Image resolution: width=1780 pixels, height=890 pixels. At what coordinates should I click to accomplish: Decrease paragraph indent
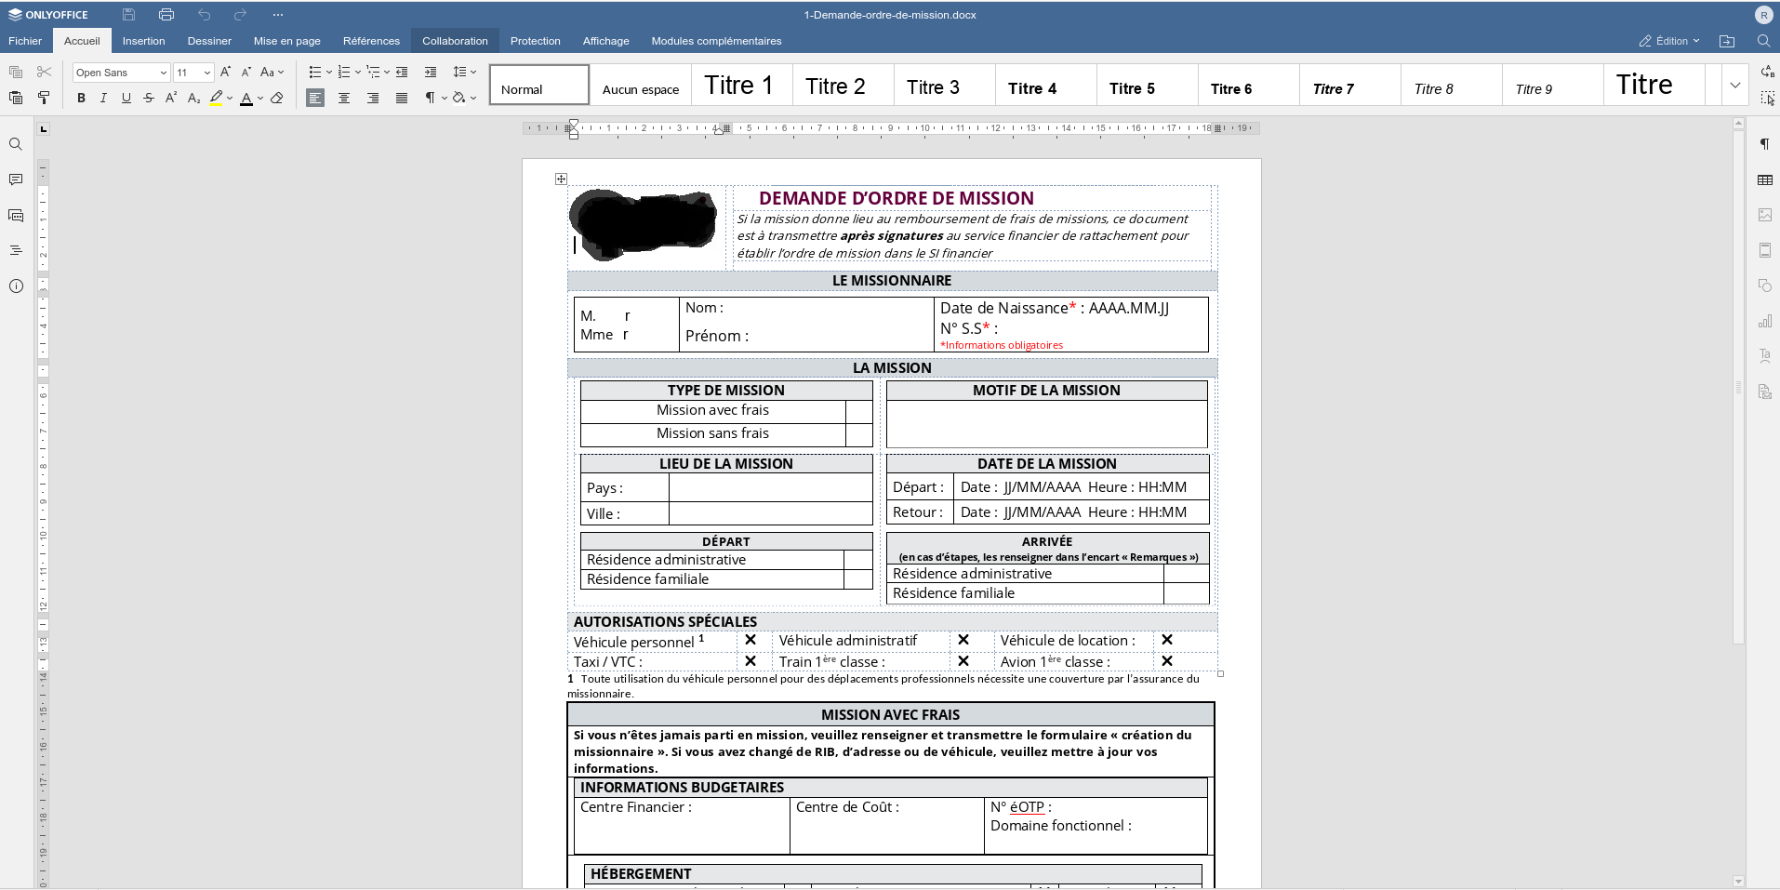(x=402, y=72)
